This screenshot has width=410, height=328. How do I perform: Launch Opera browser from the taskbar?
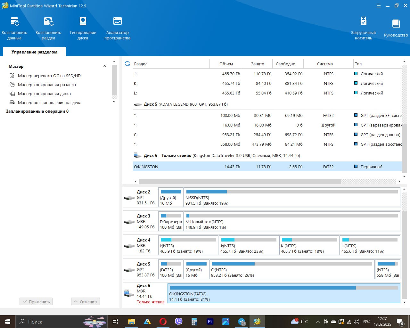click(163, 322)
